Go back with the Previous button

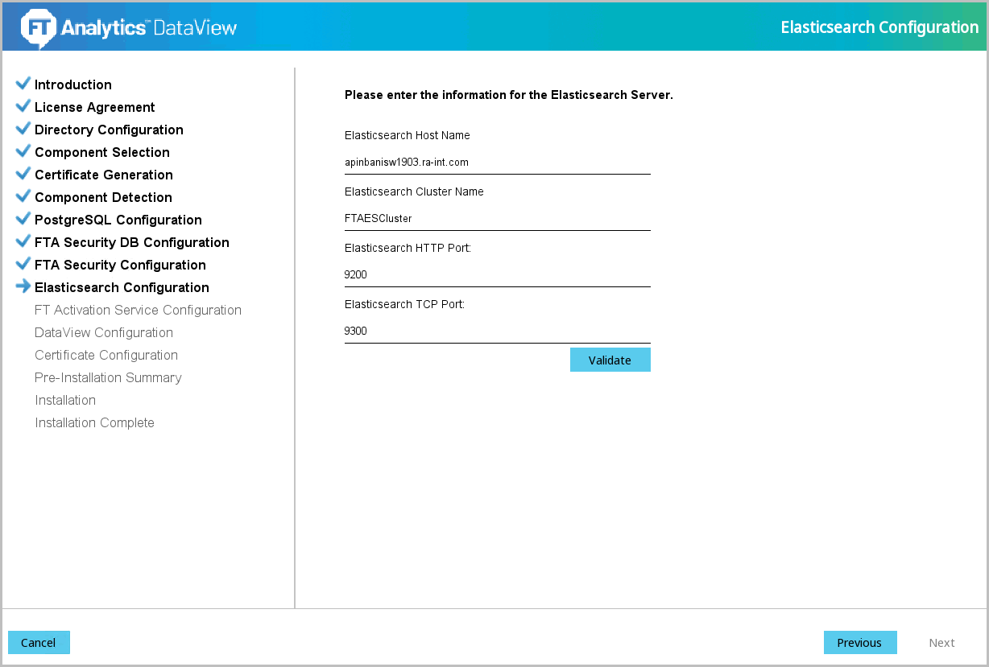pos(859,642)
